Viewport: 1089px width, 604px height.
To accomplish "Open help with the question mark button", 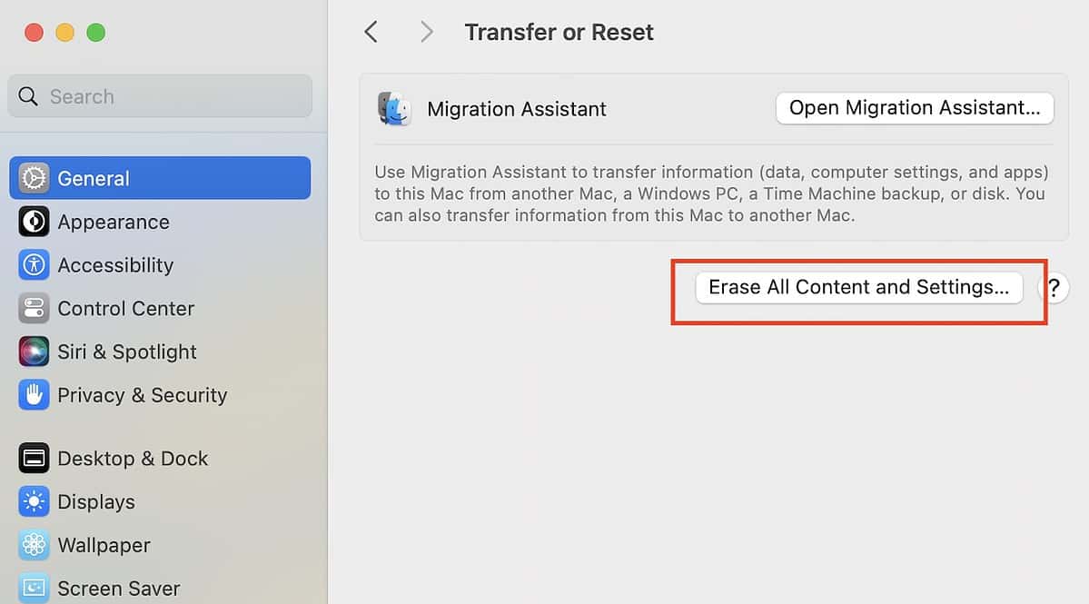I will tap(1054, 289).
